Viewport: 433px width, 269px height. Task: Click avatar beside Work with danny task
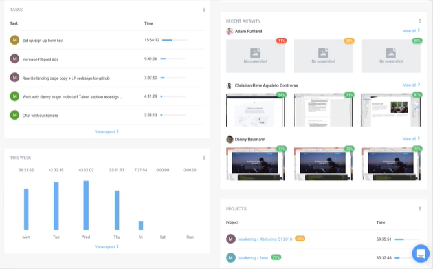tap(15, 96)
